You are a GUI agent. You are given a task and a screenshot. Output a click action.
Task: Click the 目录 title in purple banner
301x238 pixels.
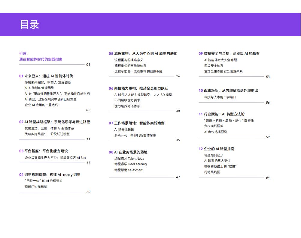click(29, 25)
